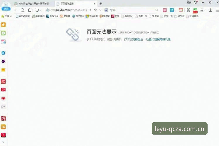Open the 导航中心 bookmark
219x146 pixels.
click(x=127, y=16)
